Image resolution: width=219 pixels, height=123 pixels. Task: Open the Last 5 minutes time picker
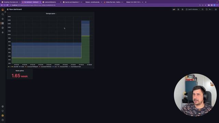[193, 9]
